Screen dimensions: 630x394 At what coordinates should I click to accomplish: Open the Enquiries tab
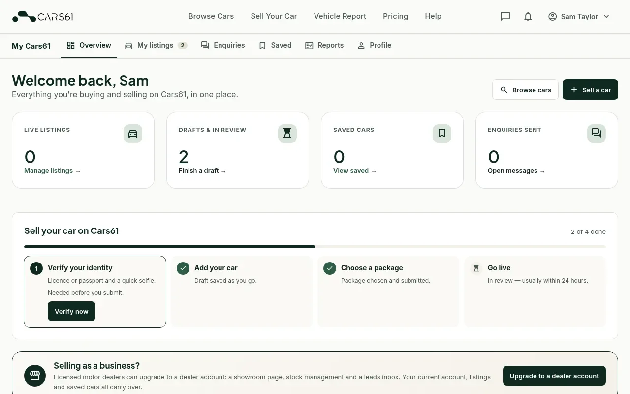tap(223, 45)
